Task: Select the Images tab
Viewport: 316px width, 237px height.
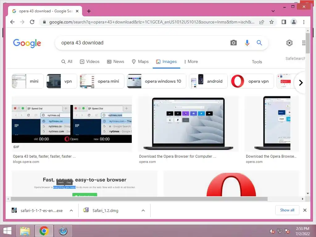Action: click(166, 62)
